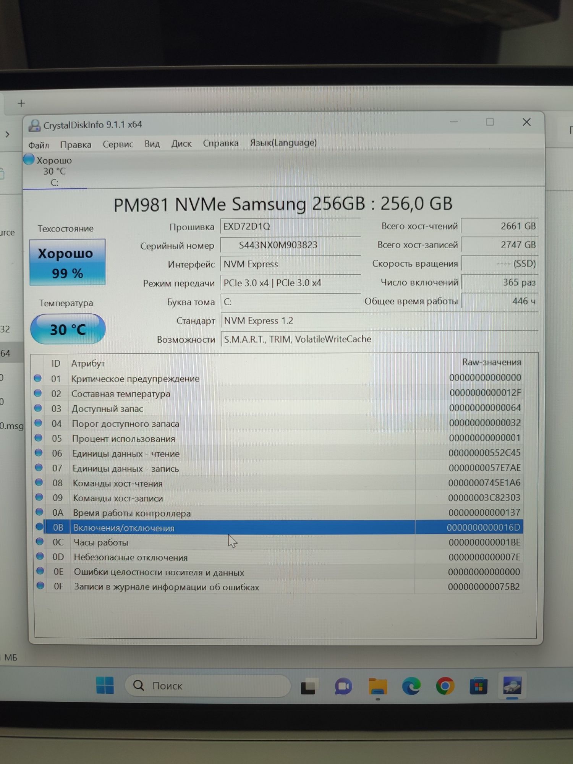Viewport: 573px width, 764px height.
Task: Click the status dot for Ошибки целостности носителя row
Action: click(40, 571)
